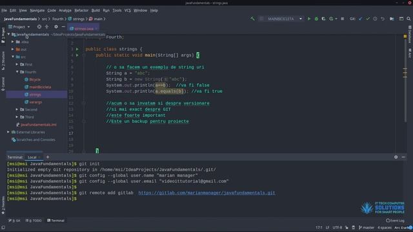The image size is (413, 232).
Task: Add a new terminal session tab
Action: coord(48,157)
